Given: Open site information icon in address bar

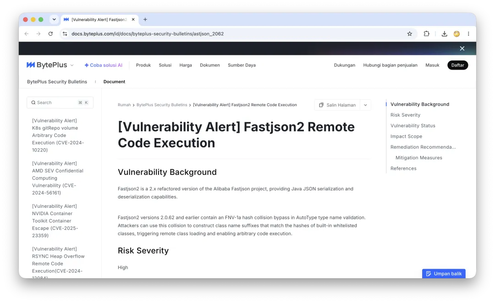Looking at the screenshot, I should (65, 34).
